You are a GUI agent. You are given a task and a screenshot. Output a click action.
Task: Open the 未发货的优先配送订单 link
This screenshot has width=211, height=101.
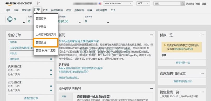coord(21,48)
